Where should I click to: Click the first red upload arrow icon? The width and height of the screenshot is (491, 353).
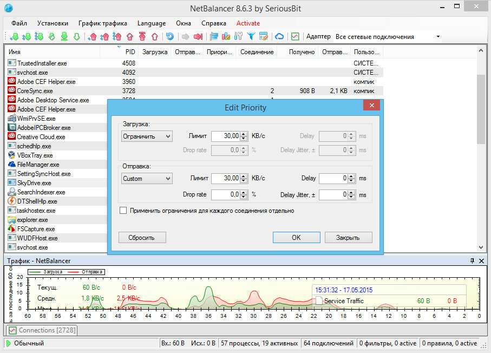92,37
